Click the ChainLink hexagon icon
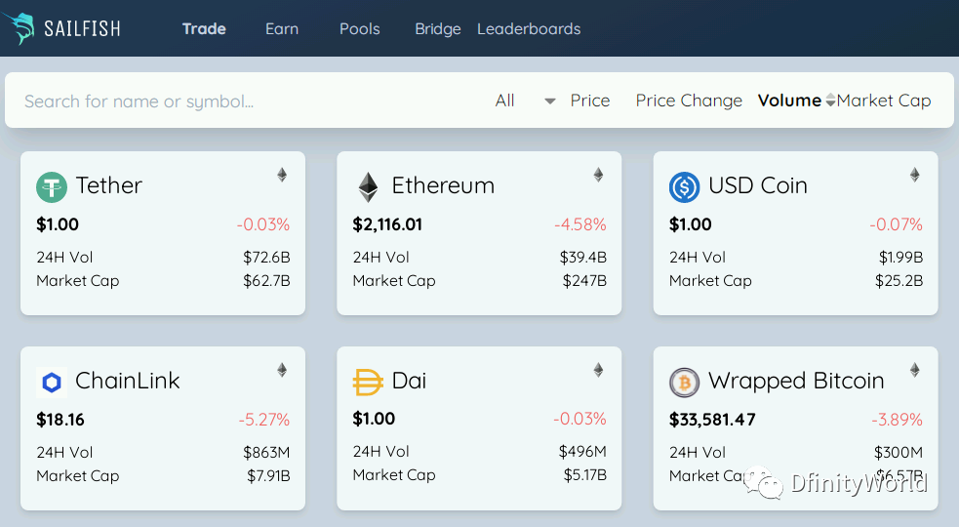The image size is (959, 527). pyautogui.click(x=52, y=383)
